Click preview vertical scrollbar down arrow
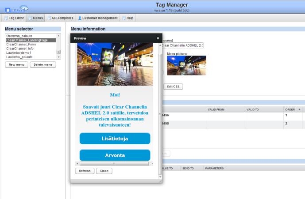The height and width of the screenshot is (199, 305). click(160, 176)
